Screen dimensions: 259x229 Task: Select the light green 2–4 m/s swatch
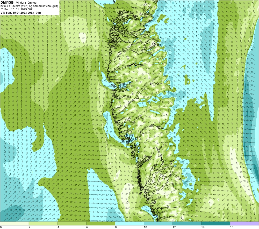tap(43, 223)
